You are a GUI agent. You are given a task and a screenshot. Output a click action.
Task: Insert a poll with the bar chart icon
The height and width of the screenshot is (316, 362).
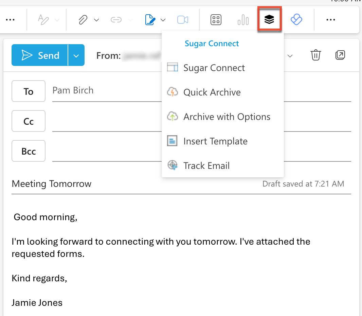coord(243,20)
